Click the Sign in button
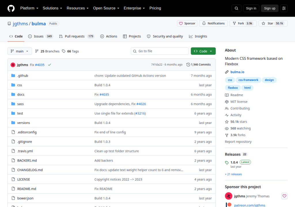295x207 pixels. pyautogui.click(x=251, y=8)
